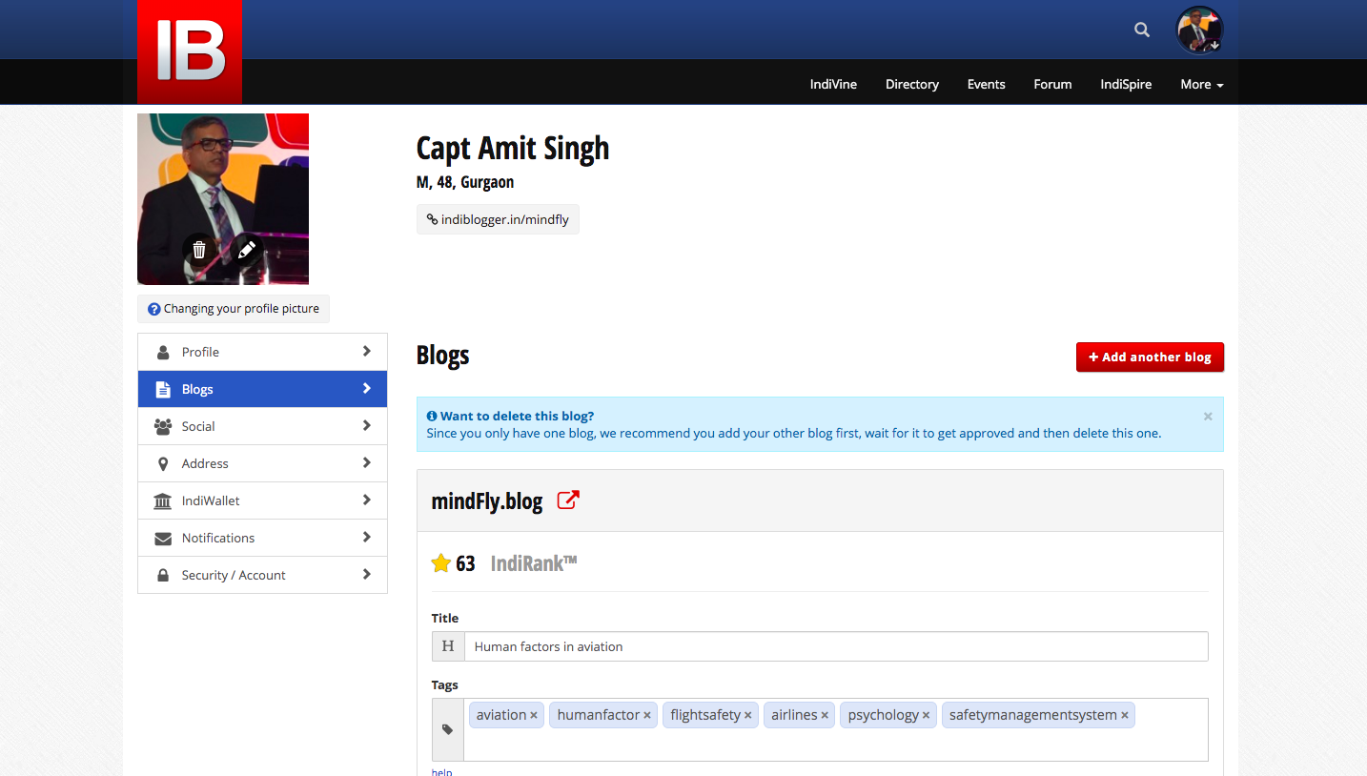Remove the aviation tag
This screenshot has height=776, width=1367.
pos(533,714)
